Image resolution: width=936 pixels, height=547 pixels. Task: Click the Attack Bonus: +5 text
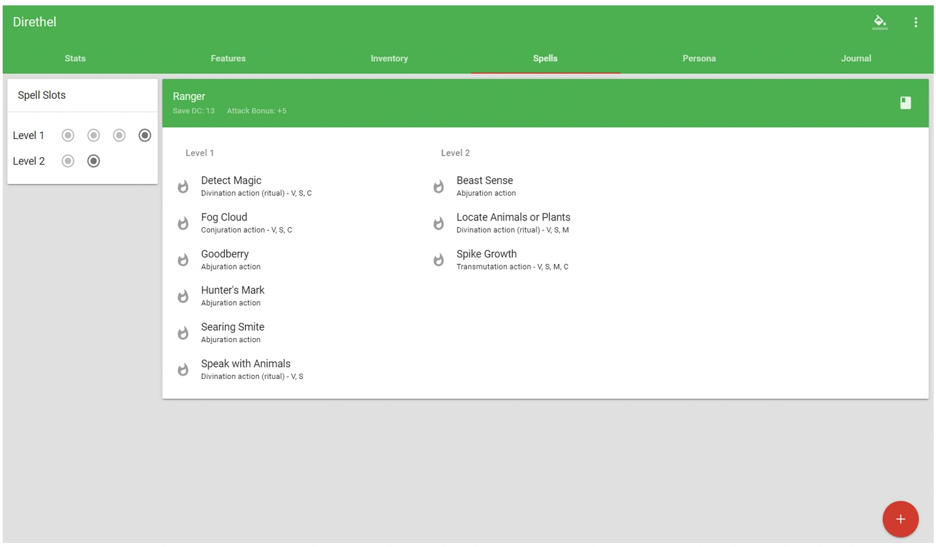(256, 111)
